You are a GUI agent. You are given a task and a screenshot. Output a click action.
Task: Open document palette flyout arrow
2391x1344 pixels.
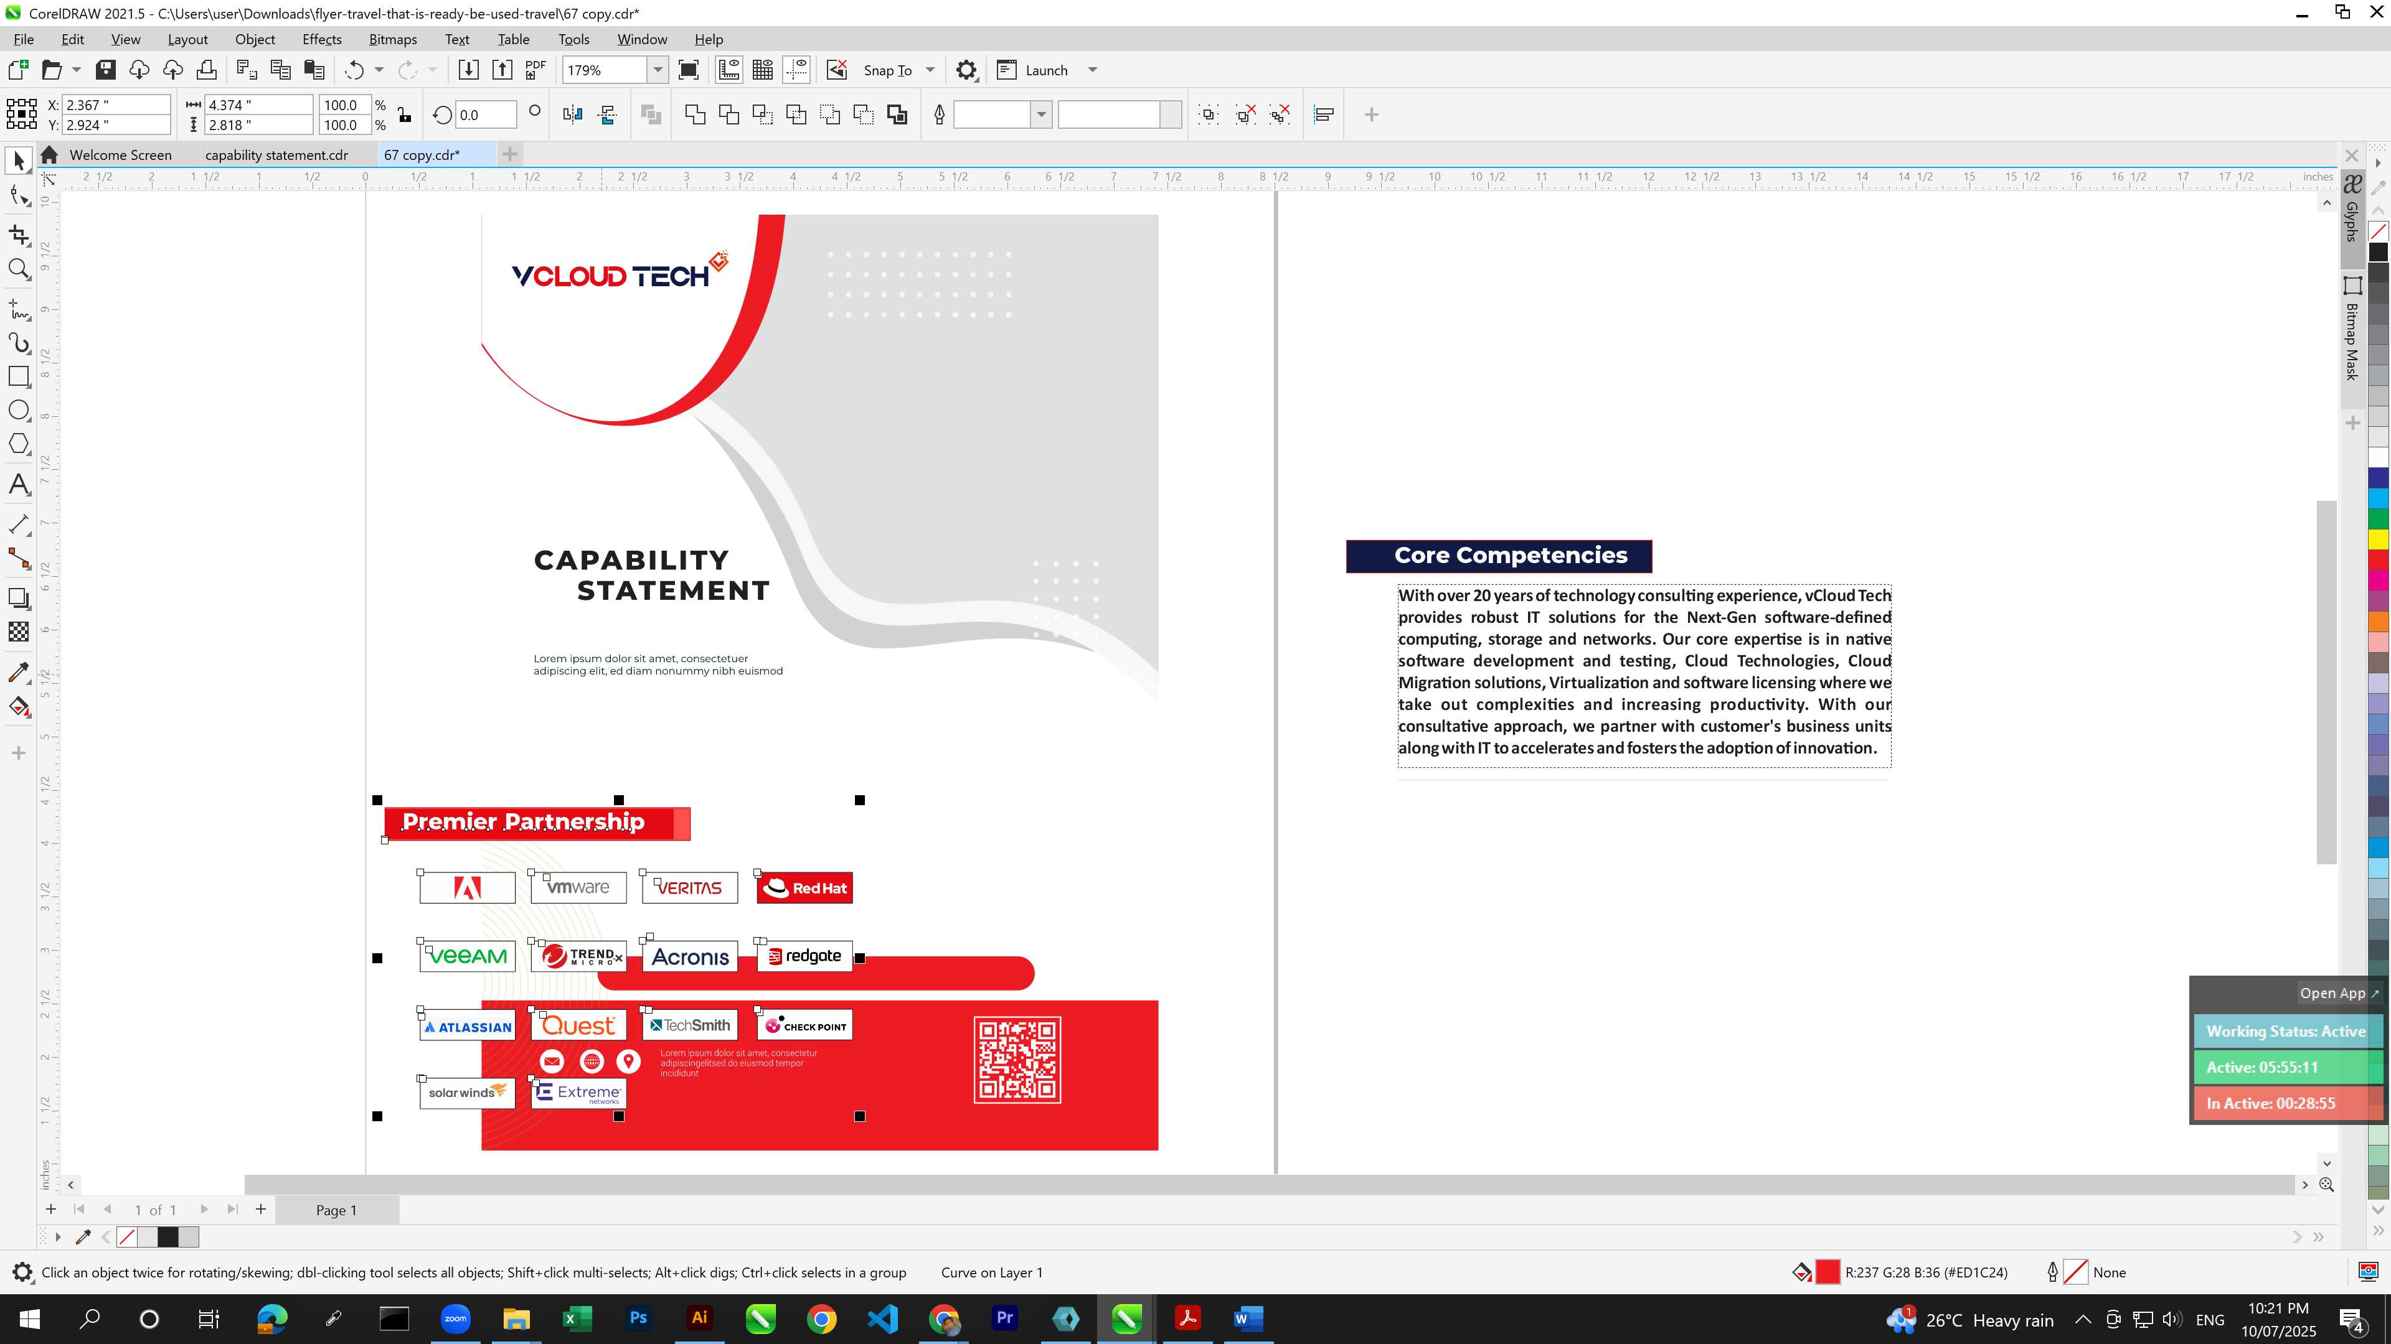57,1236
